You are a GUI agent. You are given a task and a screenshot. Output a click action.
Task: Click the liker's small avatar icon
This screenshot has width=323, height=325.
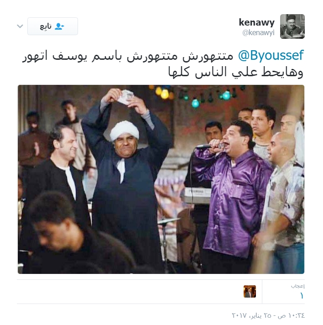point(250,291)
